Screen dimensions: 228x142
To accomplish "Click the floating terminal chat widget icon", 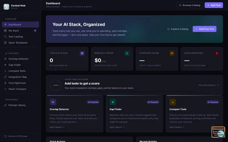I will pyautogui.click(x=218, y=132).
